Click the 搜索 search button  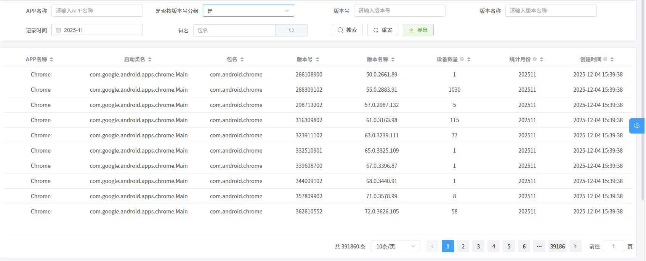347,30
